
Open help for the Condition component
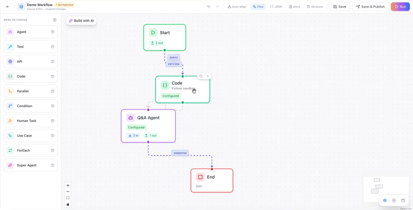[53, 106]
